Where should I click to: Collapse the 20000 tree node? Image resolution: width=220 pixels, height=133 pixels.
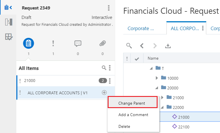click(157, 88)
